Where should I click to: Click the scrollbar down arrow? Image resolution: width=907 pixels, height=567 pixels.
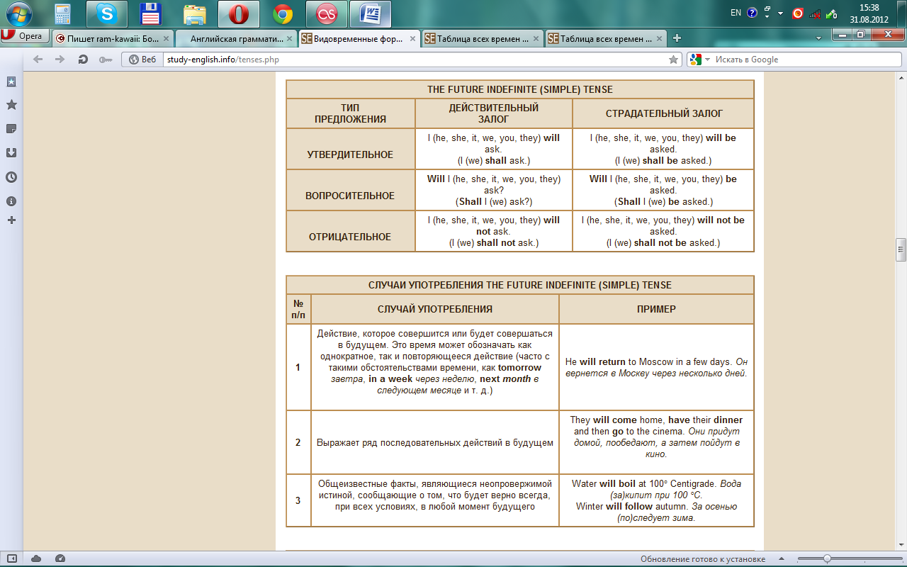tap(901, 545)
